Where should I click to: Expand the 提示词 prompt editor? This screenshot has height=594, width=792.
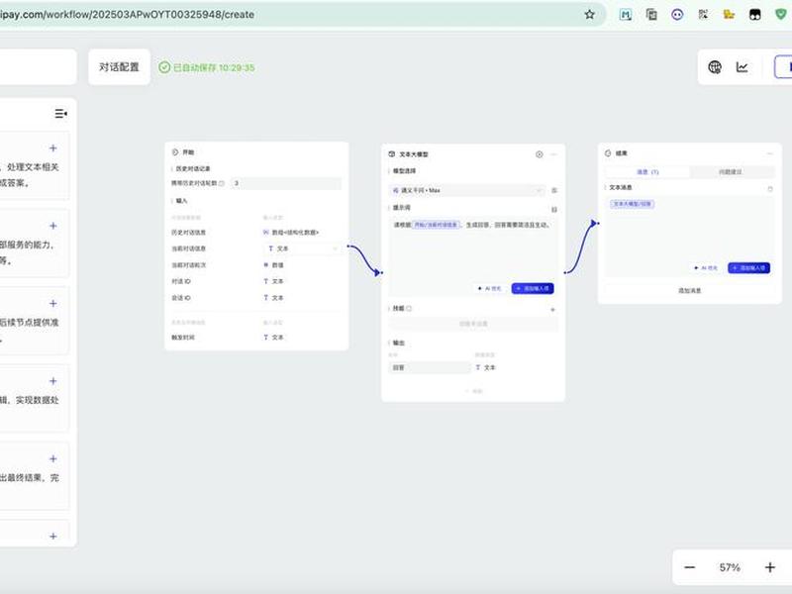[554, 209]
